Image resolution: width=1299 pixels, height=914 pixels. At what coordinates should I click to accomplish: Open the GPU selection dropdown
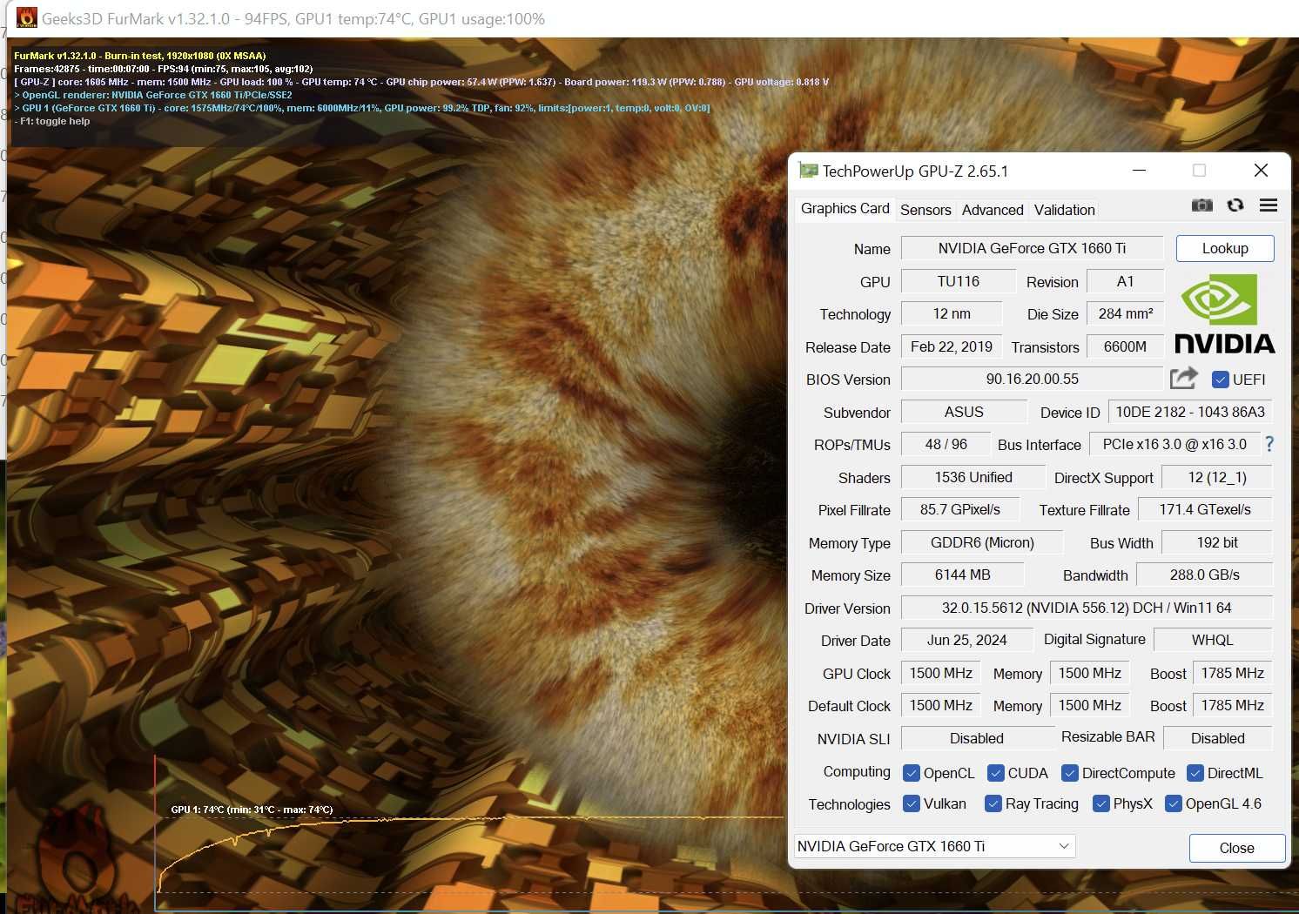pyautogui.click(x=934, y=846)
